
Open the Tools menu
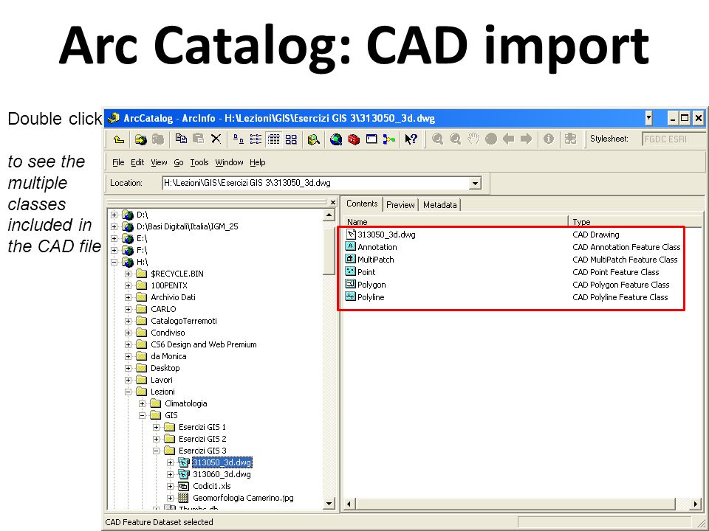pos(199,162)
